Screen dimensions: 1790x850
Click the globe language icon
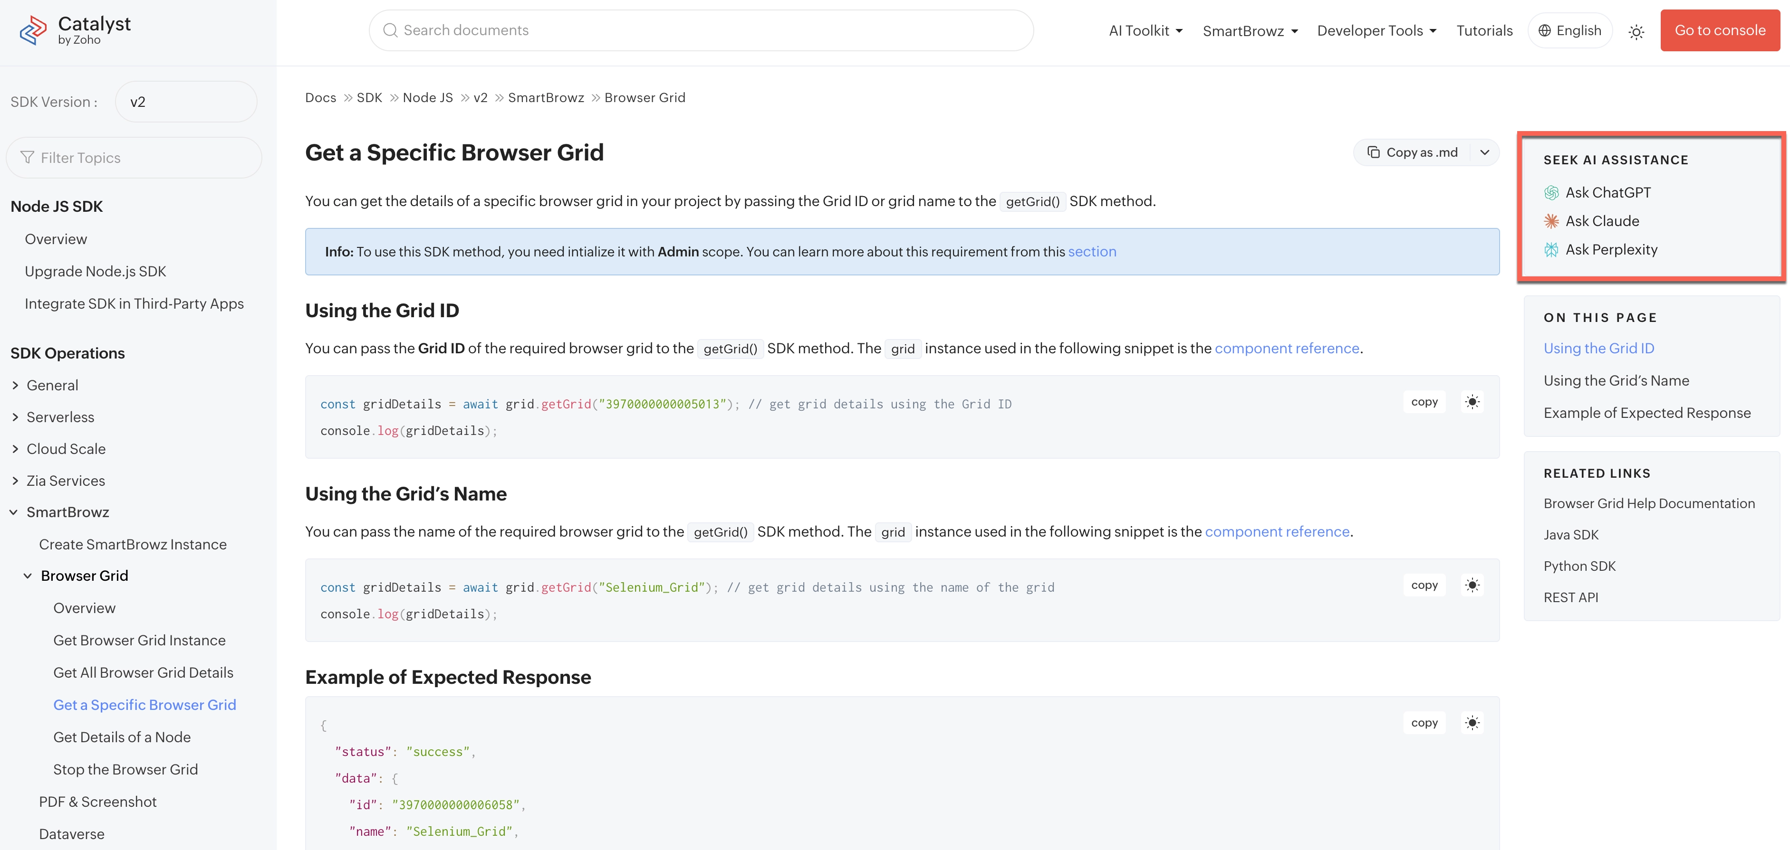point(1545,30)
